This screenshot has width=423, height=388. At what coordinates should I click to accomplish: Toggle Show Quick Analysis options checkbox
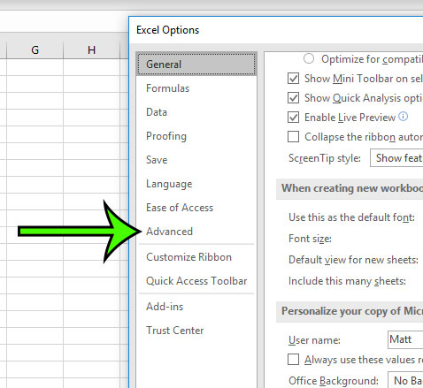pyautogui.click(x=293, y=98)
